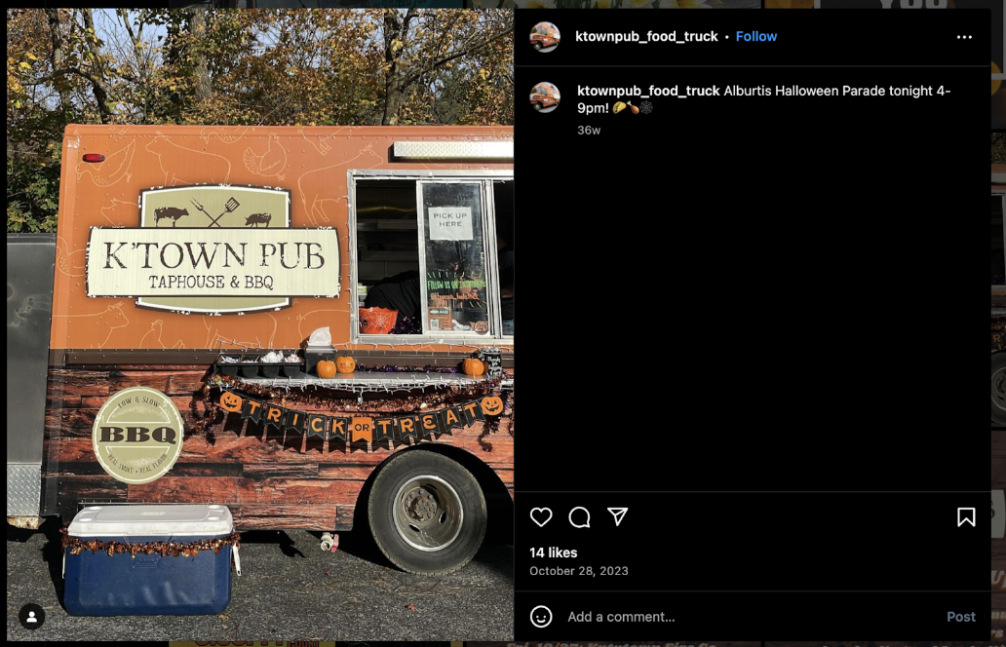This screenshot has height=647, width=1006.
Task: Open comments via the speech bubble icon
Action: 579,516
